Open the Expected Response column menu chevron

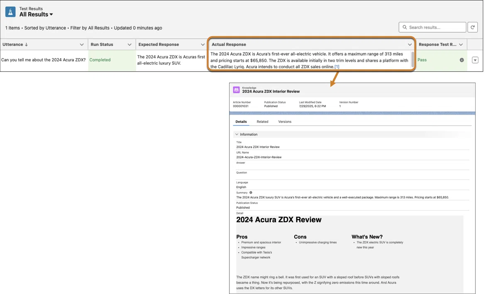(x=203, y=44)
